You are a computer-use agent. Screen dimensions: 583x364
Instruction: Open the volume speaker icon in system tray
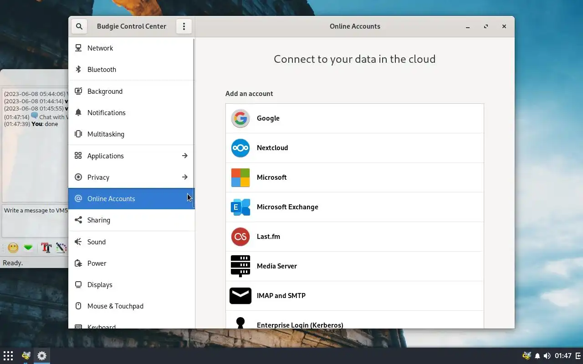(547, 356)
